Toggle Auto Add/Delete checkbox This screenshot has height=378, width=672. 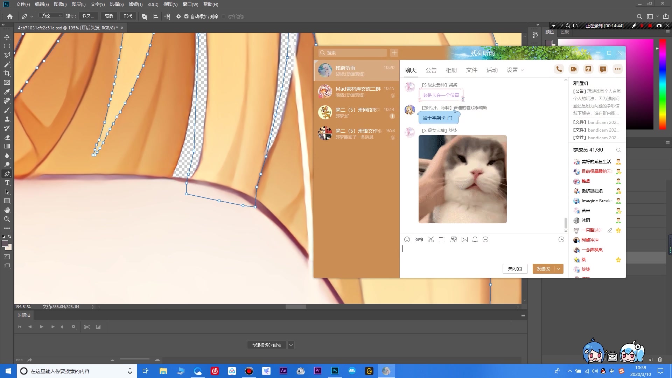click(187, 16)
